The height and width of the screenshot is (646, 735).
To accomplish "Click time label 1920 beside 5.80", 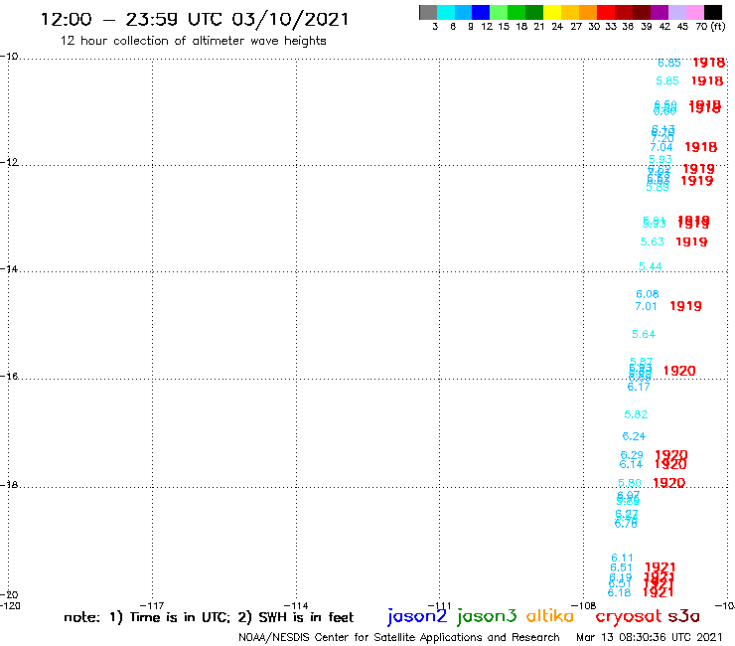I will coord(668,483).
